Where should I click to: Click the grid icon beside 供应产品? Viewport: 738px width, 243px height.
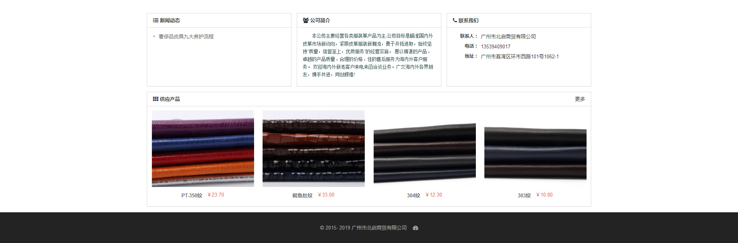click(155, 99)
